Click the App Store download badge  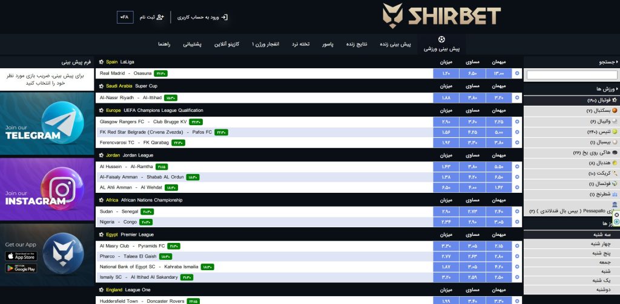point(21,256)
